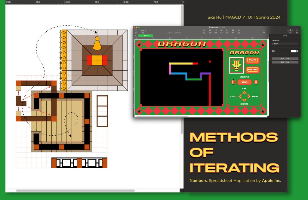Click the 工作表 inspector panel header tab
The width and height of the screenshot is (308, 200).
click(x=285, y=36)
